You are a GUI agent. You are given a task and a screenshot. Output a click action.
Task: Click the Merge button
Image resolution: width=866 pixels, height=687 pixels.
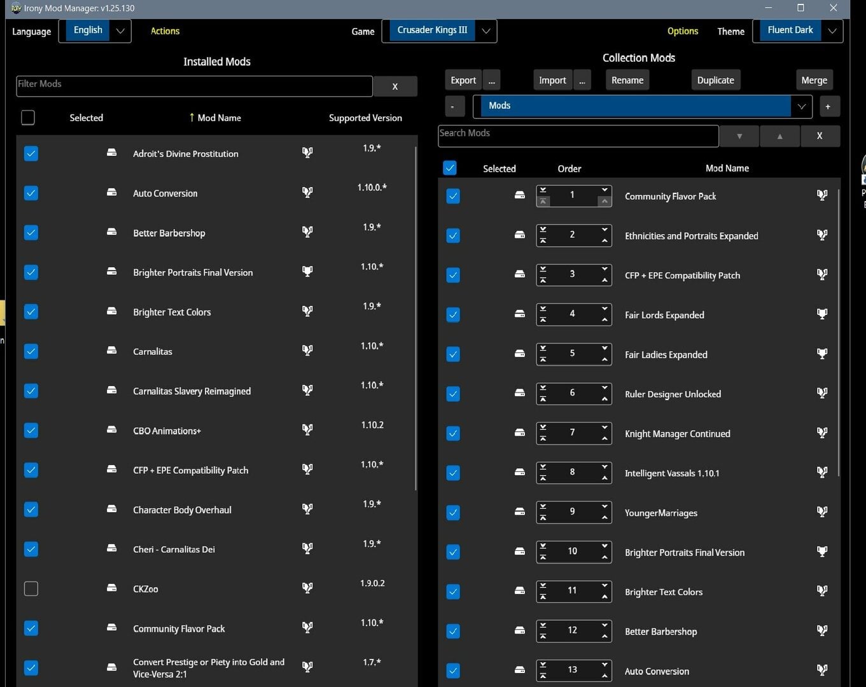(814, 80)
